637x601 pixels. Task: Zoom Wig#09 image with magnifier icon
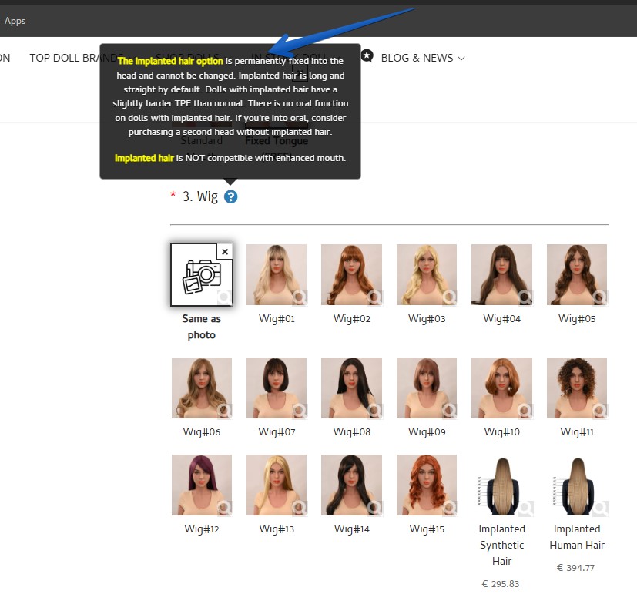pos(450,411)
